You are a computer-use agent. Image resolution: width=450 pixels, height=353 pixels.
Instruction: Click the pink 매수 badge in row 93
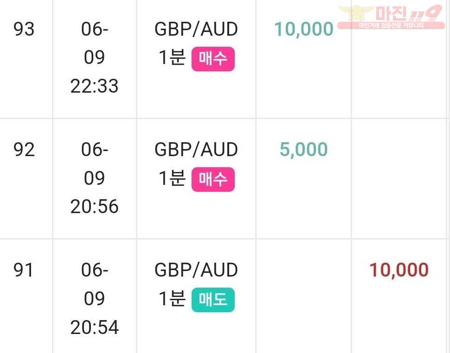213,59
